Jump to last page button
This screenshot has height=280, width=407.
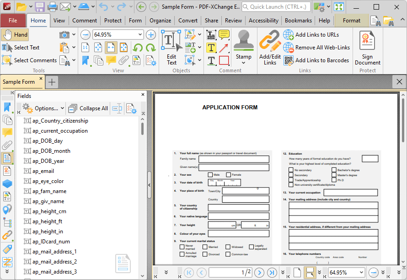(x=272, y=273)
